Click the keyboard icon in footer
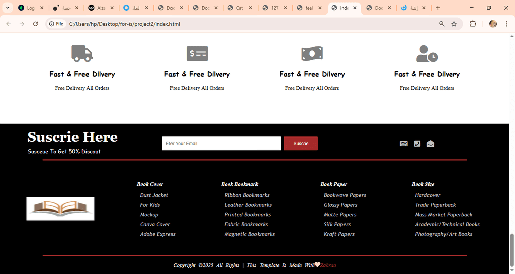 click(x=404, y=144)
